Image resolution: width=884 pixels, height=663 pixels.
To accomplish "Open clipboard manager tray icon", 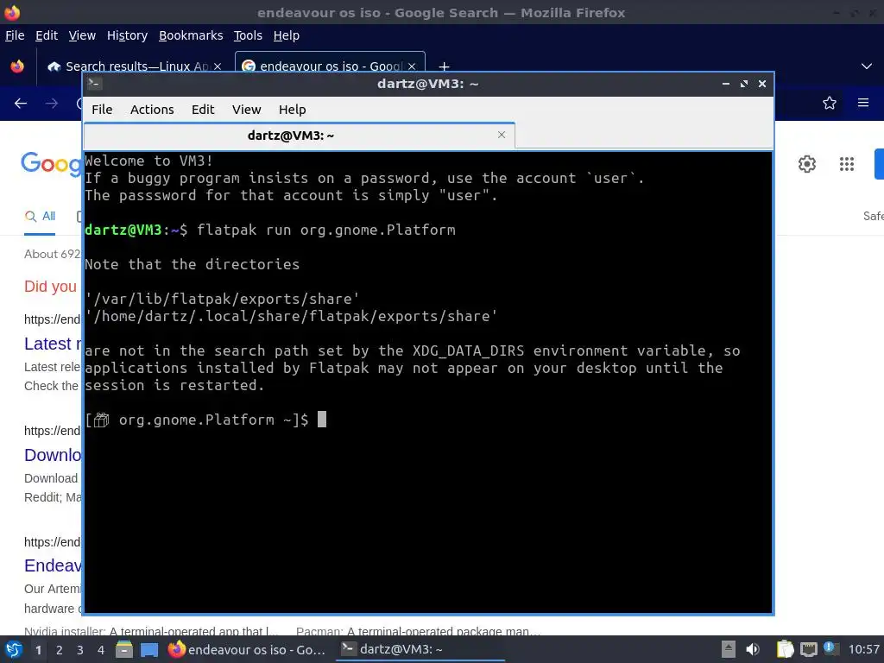I will pyautogui.click(x=785, y=649).
